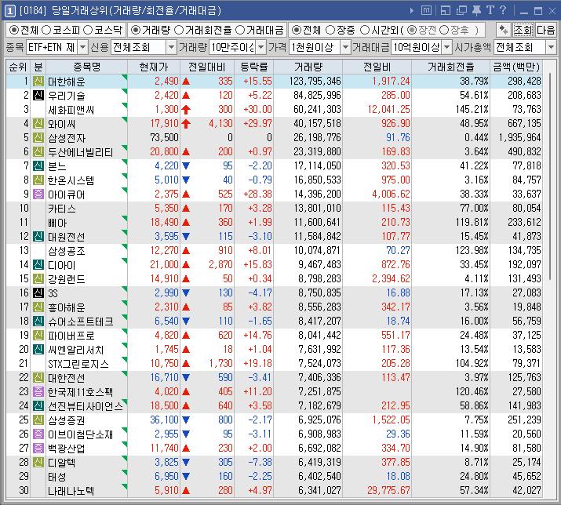Click the 신 badge for 강원랜드

pos(38,278)
